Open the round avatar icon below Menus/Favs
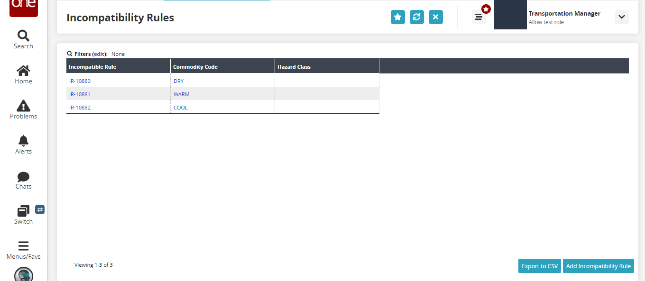The height and width of the screenshot is (281, 645). point(24,274)
